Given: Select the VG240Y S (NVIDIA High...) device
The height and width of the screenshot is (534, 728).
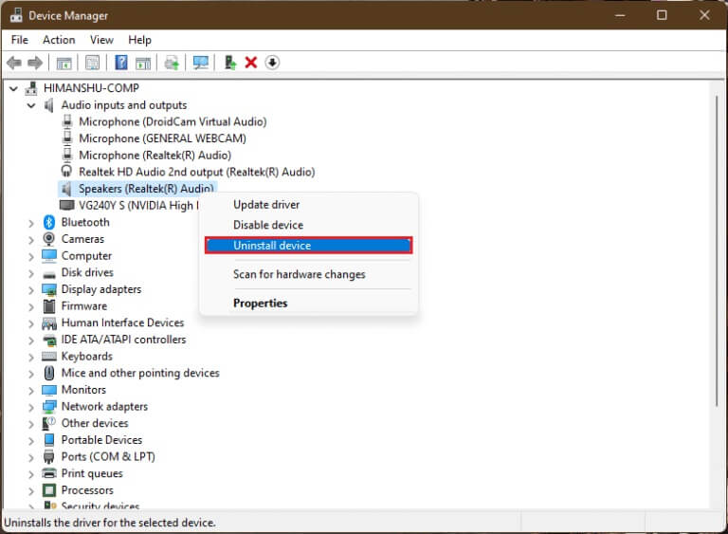Looking at the screenshot, I should tap(138, 206).
